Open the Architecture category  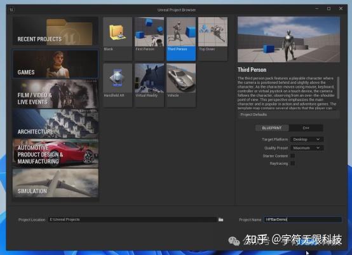click(x=55, y=124)
